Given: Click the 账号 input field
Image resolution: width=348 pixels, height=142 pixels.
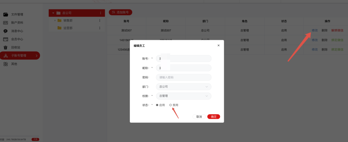Looking at the screenshot, I should tap(184, 59).
